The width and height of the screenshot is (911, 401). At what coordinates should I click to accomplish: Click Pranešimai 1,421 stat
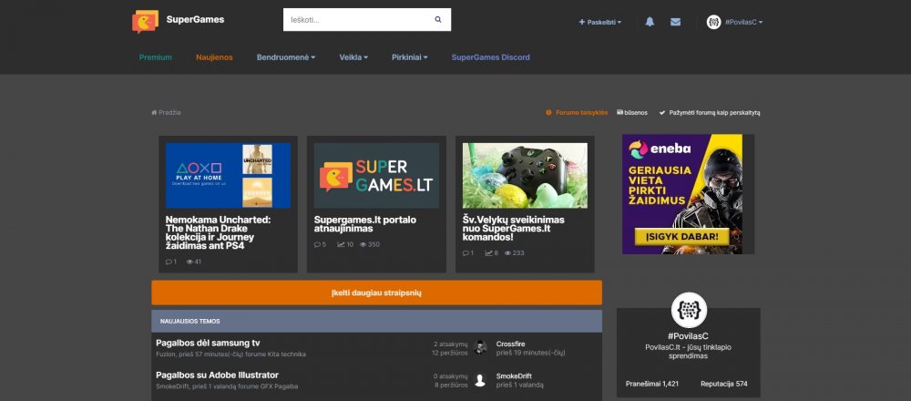pos(652,385)
